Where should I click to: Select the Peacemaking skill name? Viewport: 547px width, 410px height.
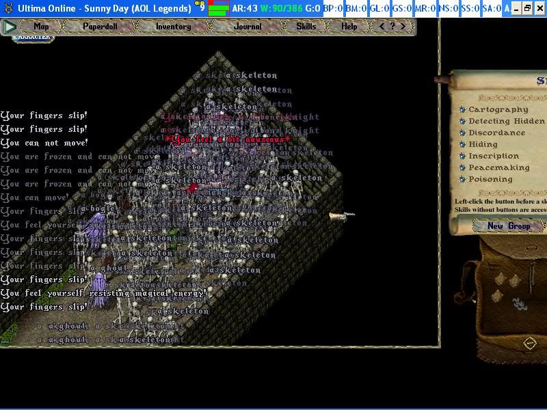(x=499, y=167)
